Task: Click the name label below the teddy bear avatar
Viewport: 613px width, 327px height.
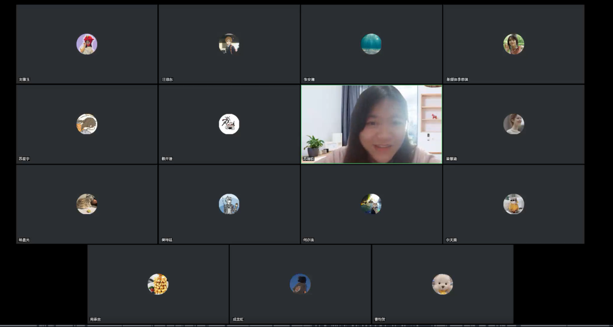Action: coord(380,320)
